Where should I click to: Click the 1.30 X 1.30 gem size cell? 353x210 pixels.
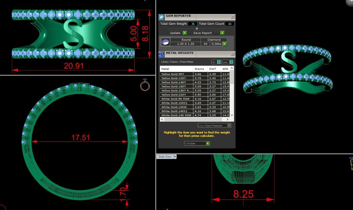185,44
